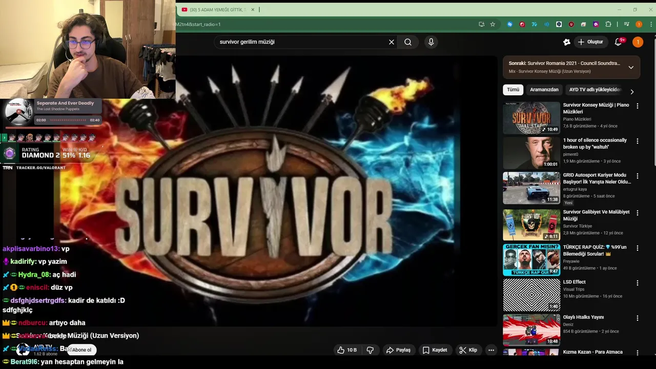Click green arrow on the match history strip

[4, 137]
